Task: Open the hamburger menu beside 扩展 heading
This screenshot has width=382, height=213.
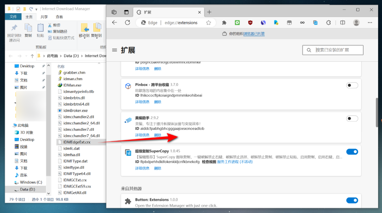Action: [x=115, y=50]
